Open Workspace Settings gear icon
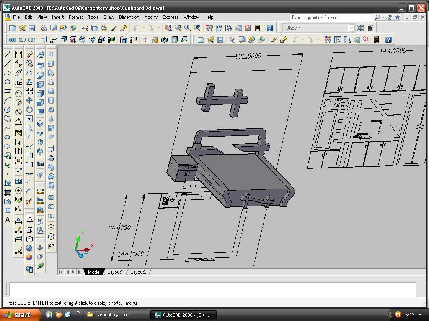Screen dimensions: 429x321 coord(360,28)
